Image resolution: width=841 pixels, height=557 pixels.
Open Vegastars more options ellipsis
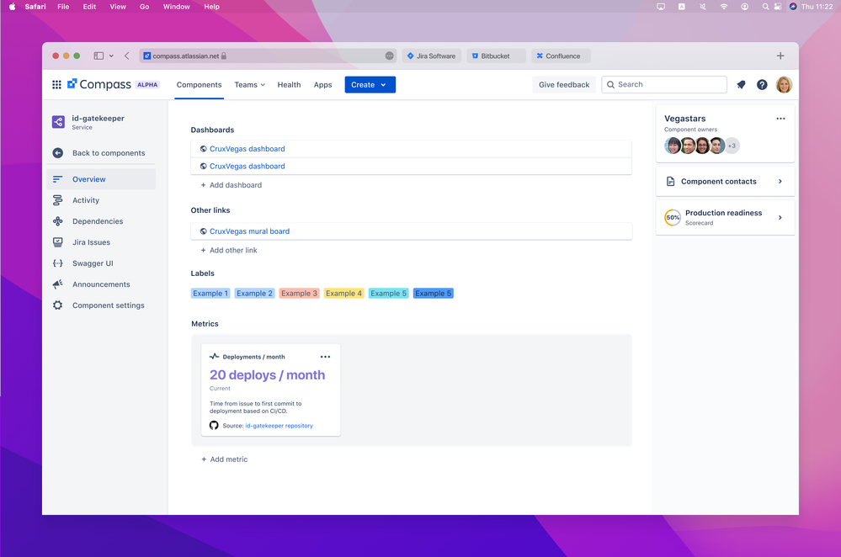[780, 119]
